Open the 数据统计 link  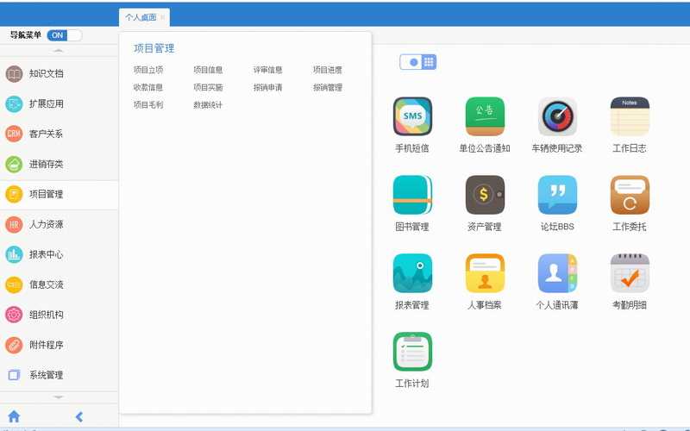[x=208, y=104]
